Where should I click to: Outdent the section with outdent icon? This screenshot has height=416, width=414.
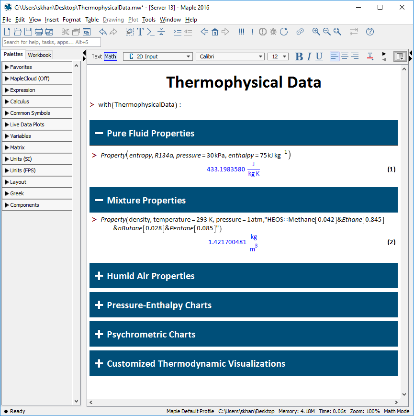tap(188, 32)
